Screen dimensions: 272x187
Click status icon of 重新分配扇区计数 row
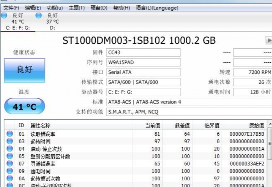coord(10,156)
